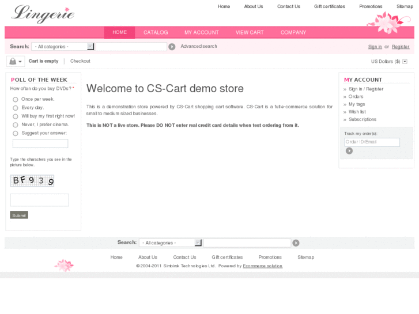Image resolution: width=419 pixels, height=314 pixels.
Task: Open top Promotions link
Action: (371, 6)
